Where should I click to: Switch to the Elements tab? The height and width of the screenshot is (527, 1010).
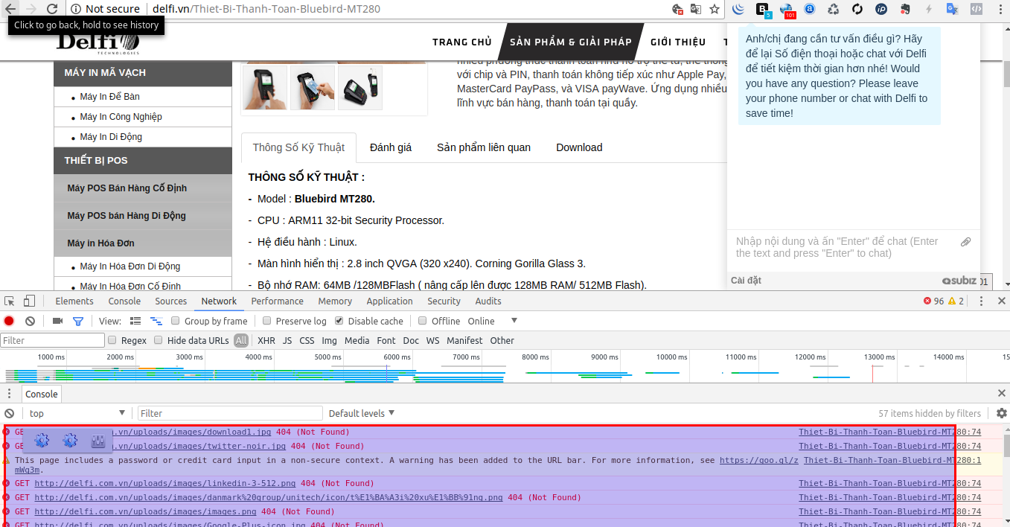coord(74,301)
